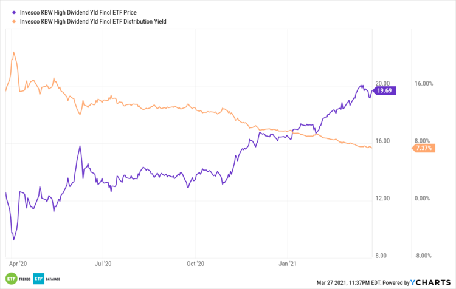
Task: Click the -8.00% yield axis label
Action: (423, 256)
